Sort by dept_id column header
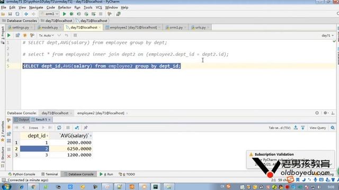Viewport: 339px width, 190px height. tap(35, 136)
